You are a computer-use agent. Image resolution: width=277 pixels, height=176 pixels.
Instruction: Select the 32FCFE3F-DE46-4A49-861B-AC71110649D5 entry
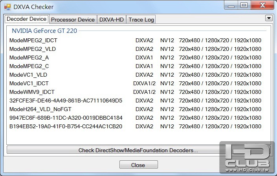tap(135, 101)
